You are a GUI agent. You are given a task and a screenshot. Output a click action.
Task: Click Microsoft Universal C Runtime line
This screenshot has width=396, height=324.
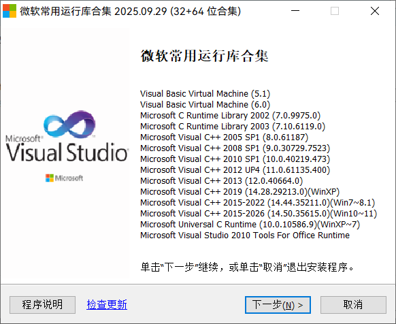tap(250, 224)
